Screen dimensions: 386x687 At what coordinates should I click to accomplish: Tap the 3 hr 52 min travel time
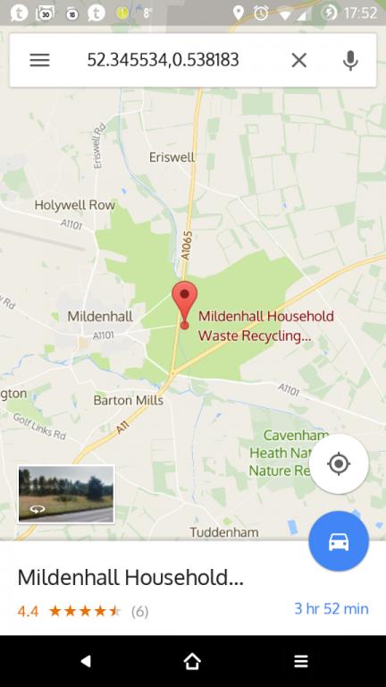click(331, 608)
